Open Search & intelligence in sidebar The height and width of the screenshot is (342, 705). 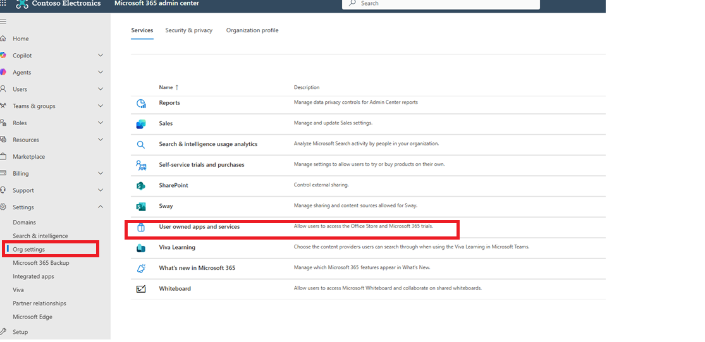[x=40, y=236]
